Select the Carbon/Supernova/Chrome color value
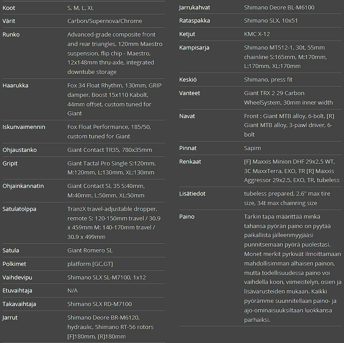 105,21
